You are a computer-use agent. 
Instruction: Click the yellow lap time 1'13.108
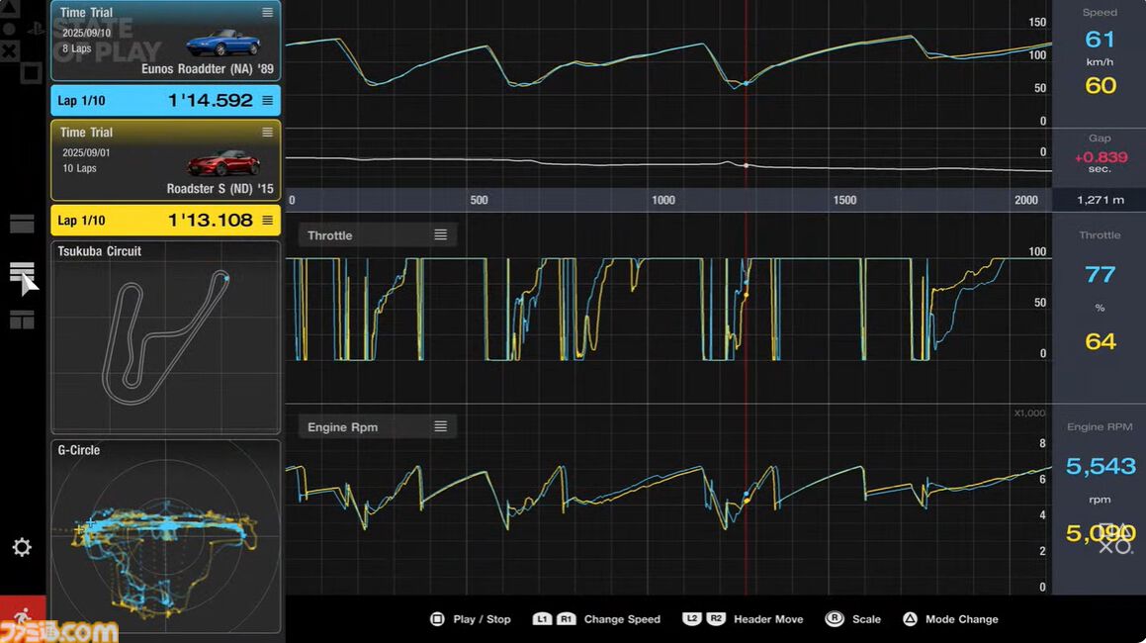pyautogui.click(x=210, y=221)
